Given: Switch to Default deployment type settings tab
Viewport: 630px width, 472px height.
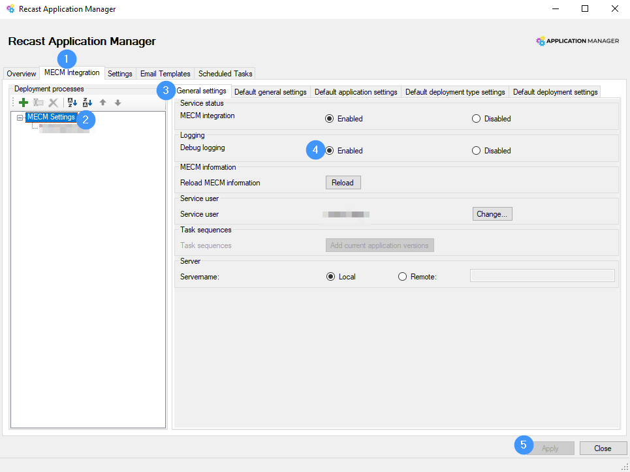Looking at the screenshot, I should 455,92.
